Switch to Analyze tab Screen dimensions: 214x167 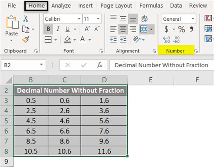[x=61, y=6]
